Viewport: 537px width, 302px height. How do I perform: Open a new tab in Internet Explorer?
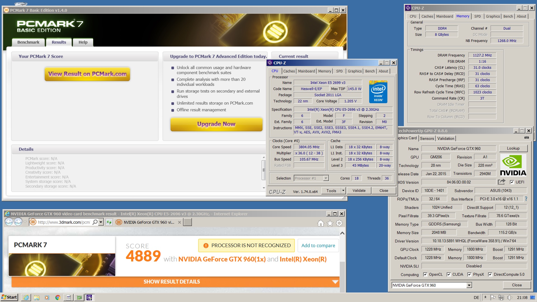[x=187, y=222]
